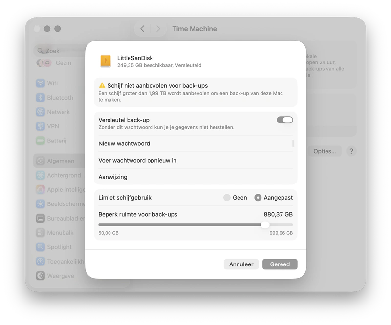Click the Nieuw wachtwoord input field
This screenshot has height=325, width=391.
[x=195, y=143]
